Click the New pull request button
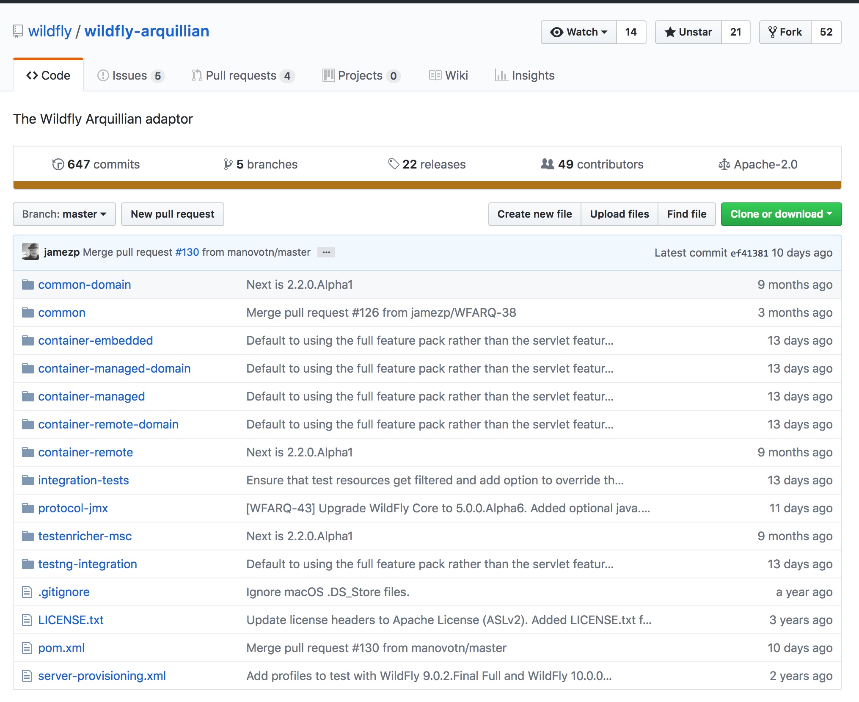Screen dimensions: 859x702 click(x=172, y=214)
